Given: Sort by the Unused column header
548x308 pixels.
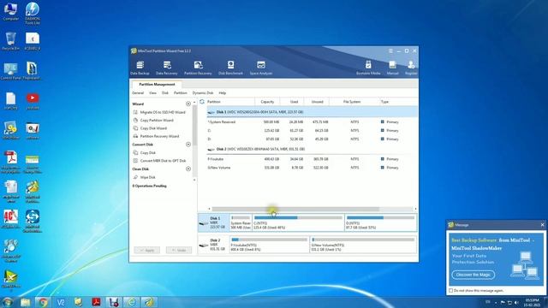Looking at the screenshot, I should (317, 102).
